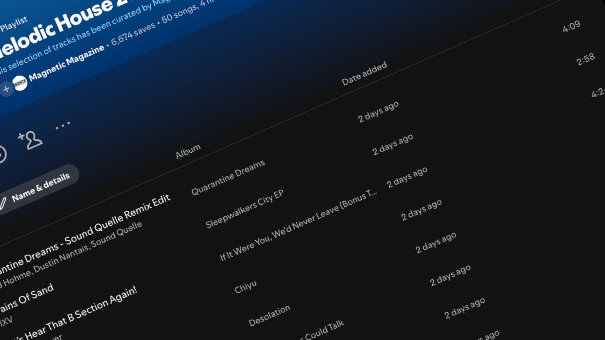The width and height of the screenshot is (605, 340).
Task: Click '2 days ago' in Quarantine Dreams row
Action: point(378,111)
